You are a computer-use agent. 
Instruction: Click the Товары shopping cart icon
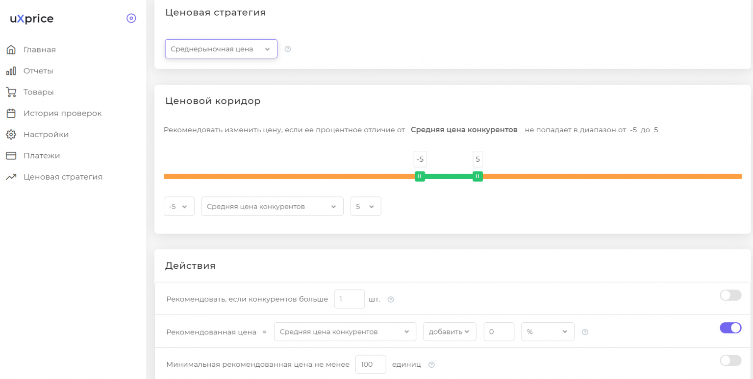click(x=11, y=92)
